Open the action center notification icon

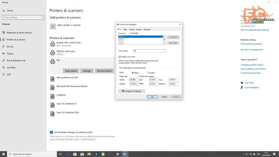274,154
